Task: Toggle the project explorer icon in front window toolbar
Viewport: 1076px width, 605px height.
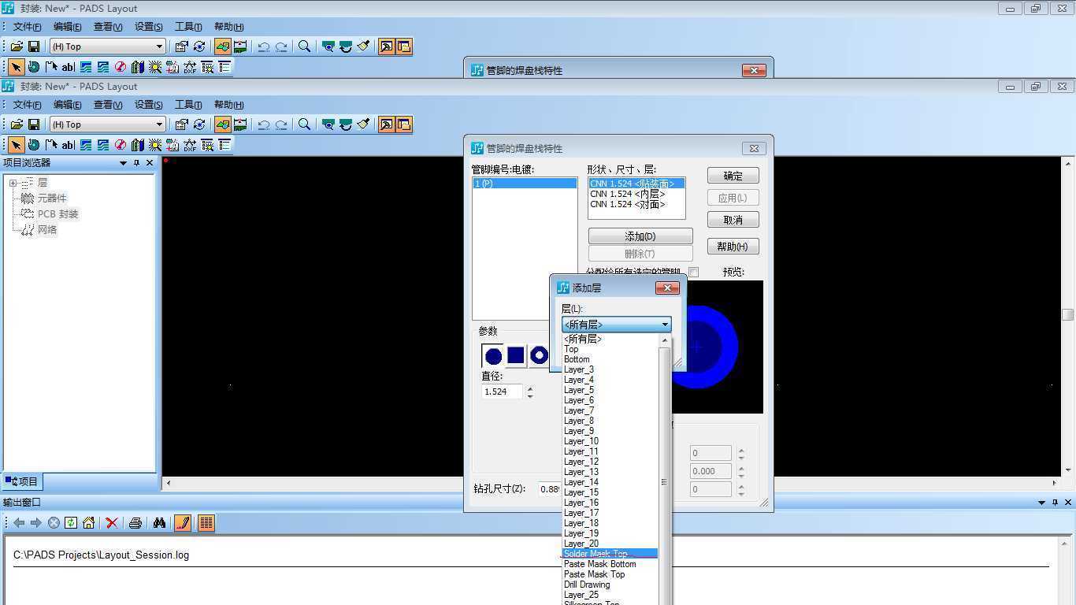Action: [387, 124]
